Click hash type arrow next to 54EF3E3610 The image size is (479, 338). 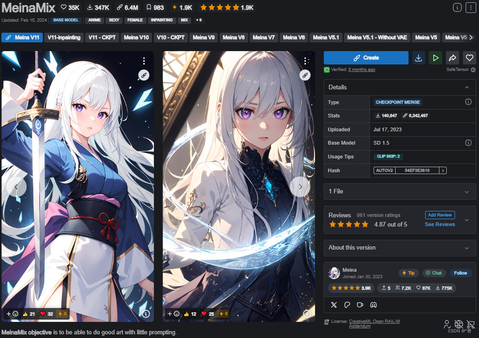(443, 170)
